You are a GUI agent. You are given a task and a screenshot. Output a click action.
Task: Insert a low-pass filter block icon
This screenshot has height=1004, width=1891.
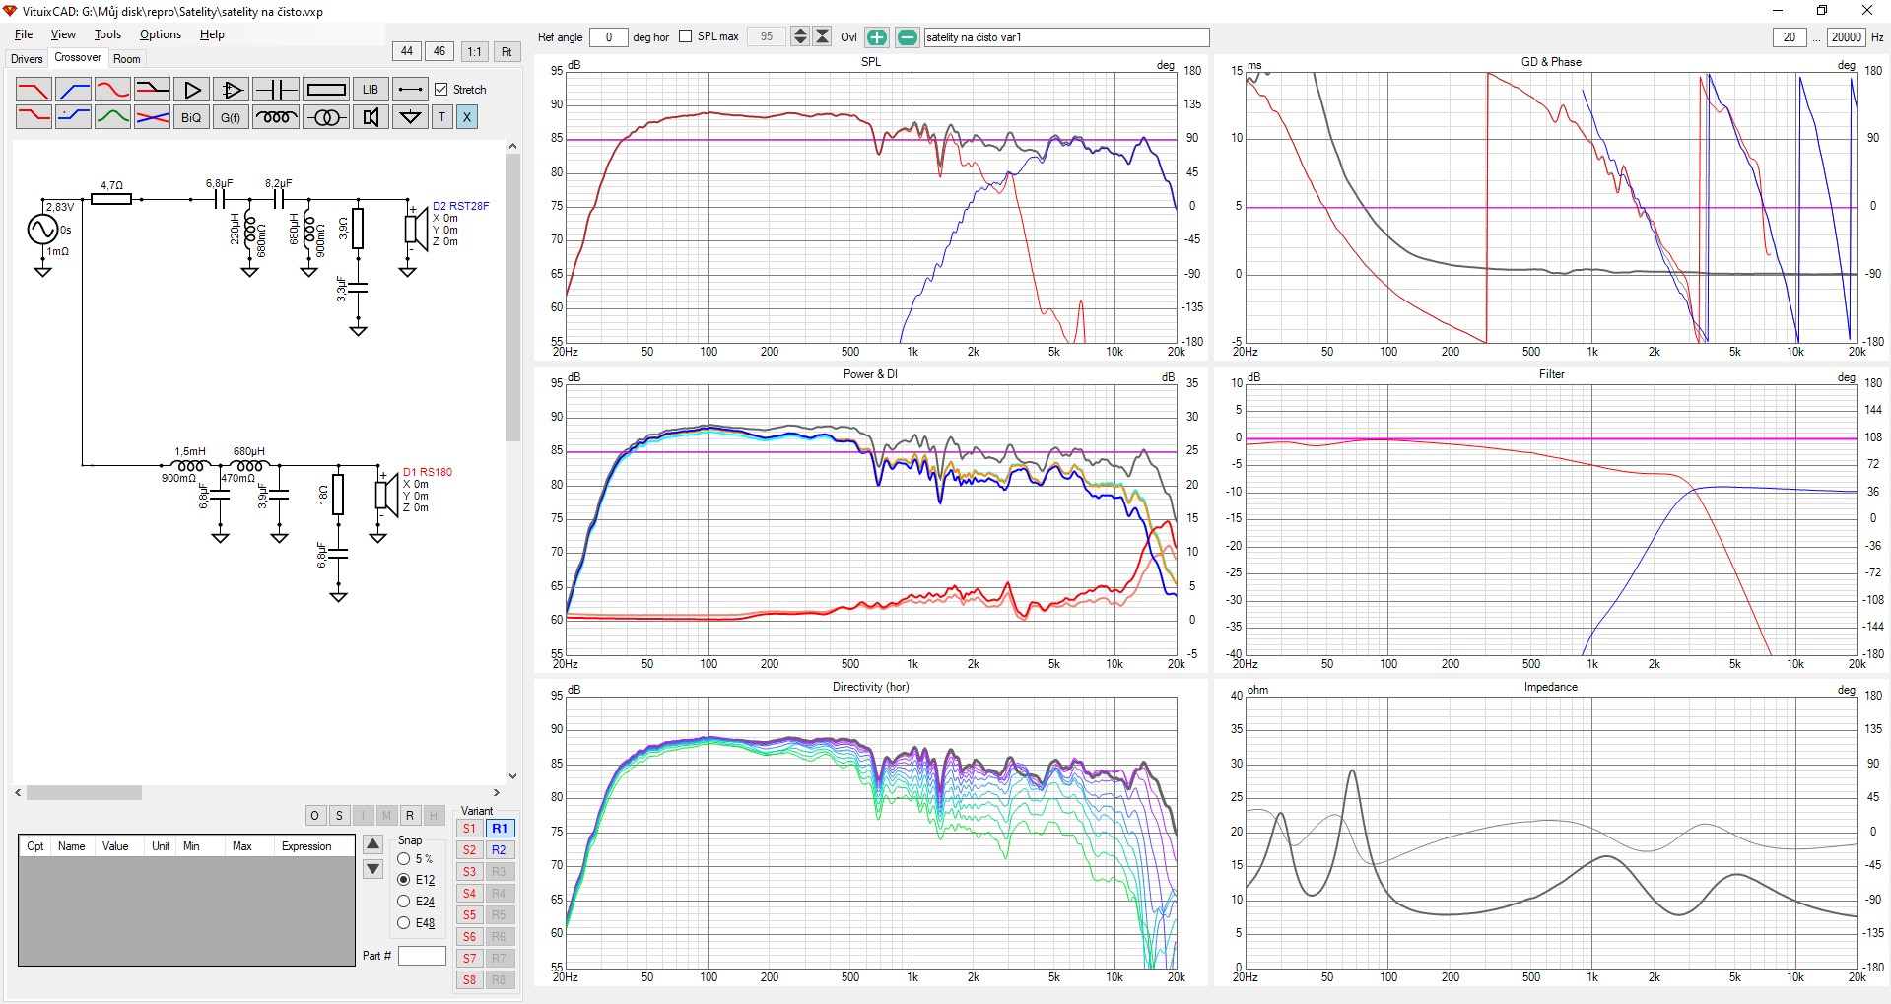point(34,90)
